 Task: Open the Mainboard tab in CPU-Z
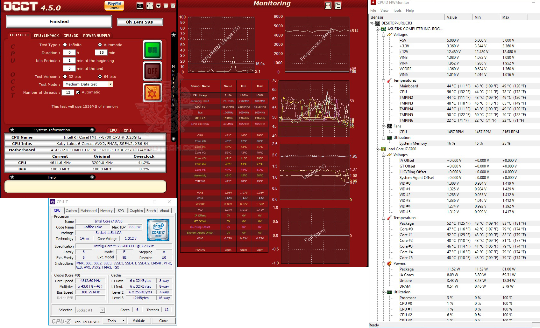(x=89, y=211)
